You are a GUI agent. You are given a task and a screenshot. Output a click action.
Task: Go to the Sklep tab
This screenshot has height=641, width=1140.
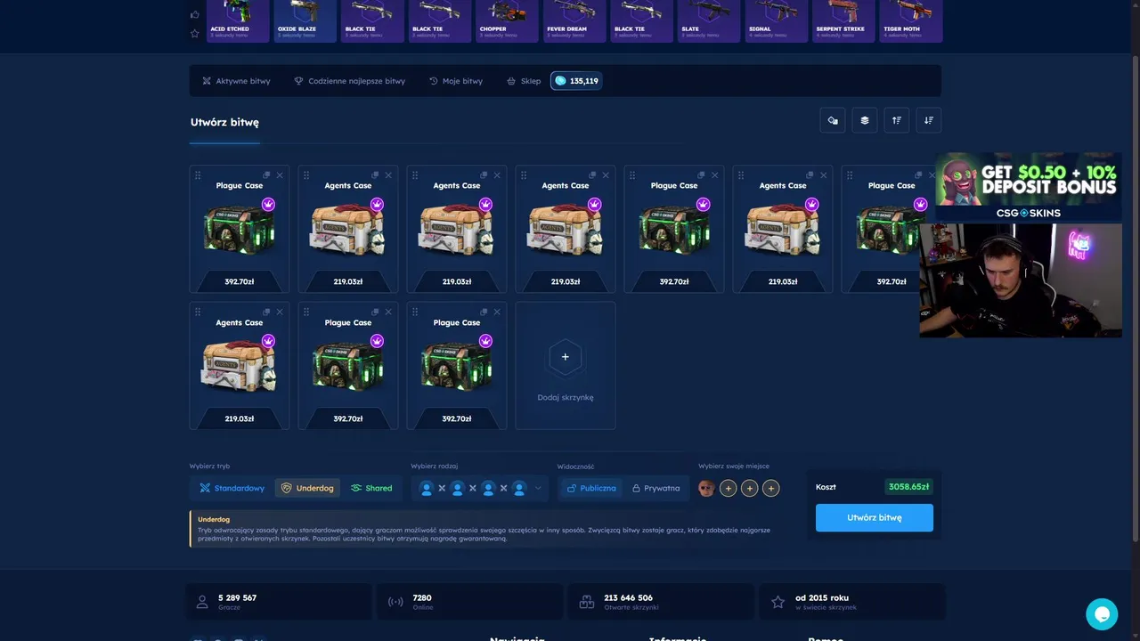coord(524,81)
